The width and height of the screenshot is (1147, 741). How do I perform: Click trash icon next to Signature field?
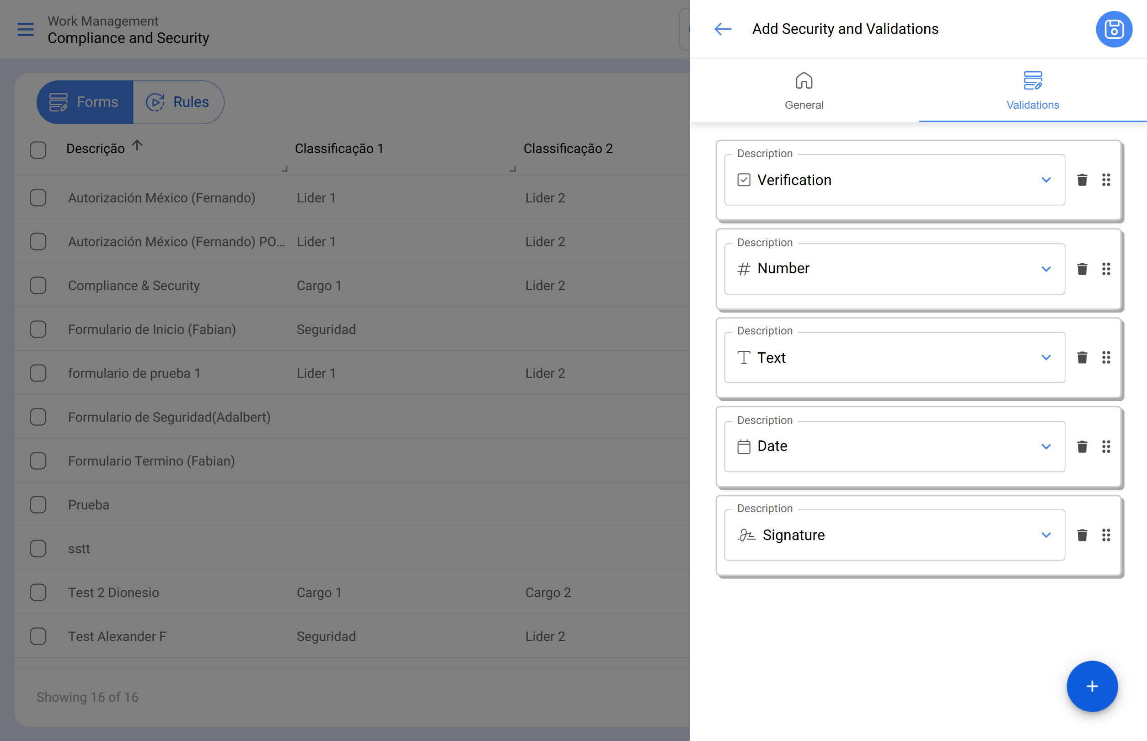(1082, 535)
